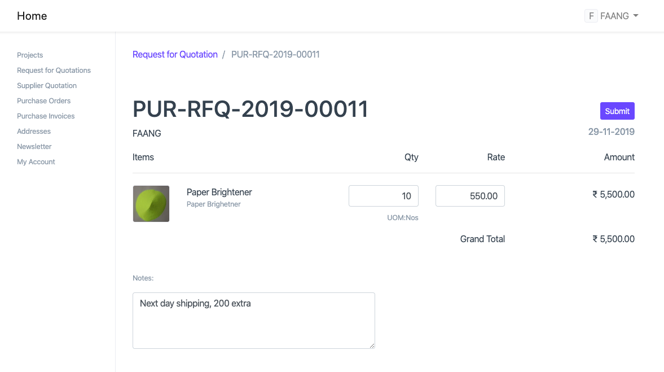Open the Newsletter sidebar item

(34, 146)
